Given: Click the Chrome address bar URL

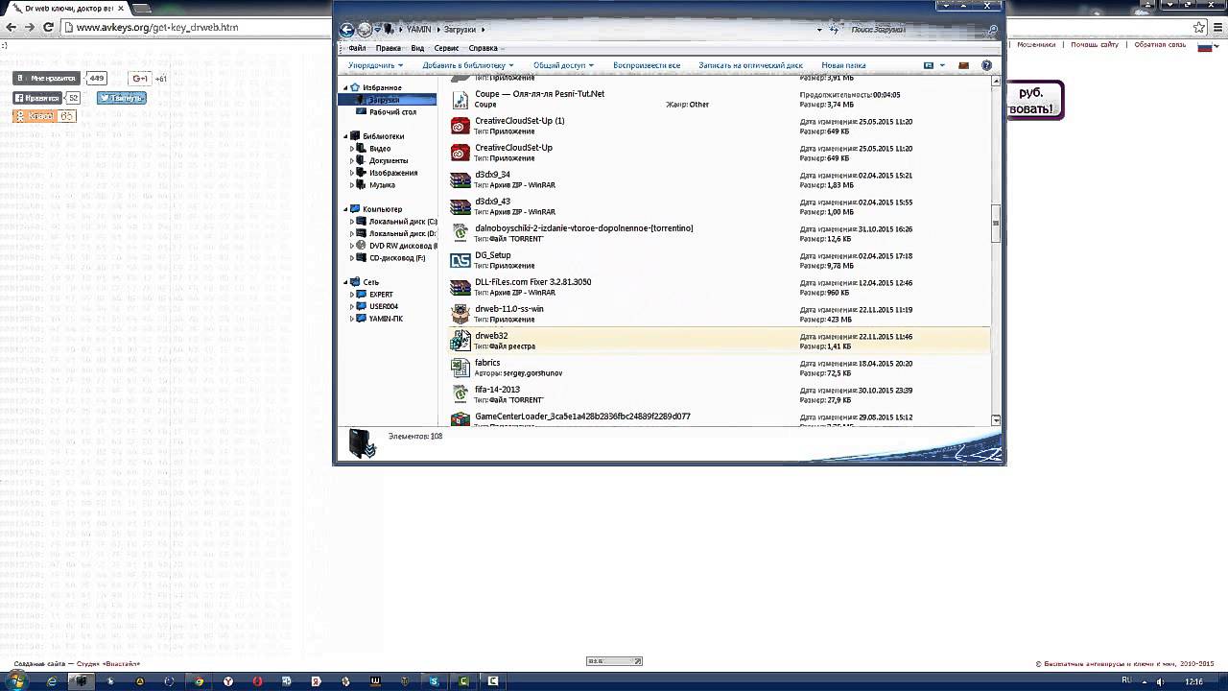Looking at the screenshot, I should click(157, 27).
